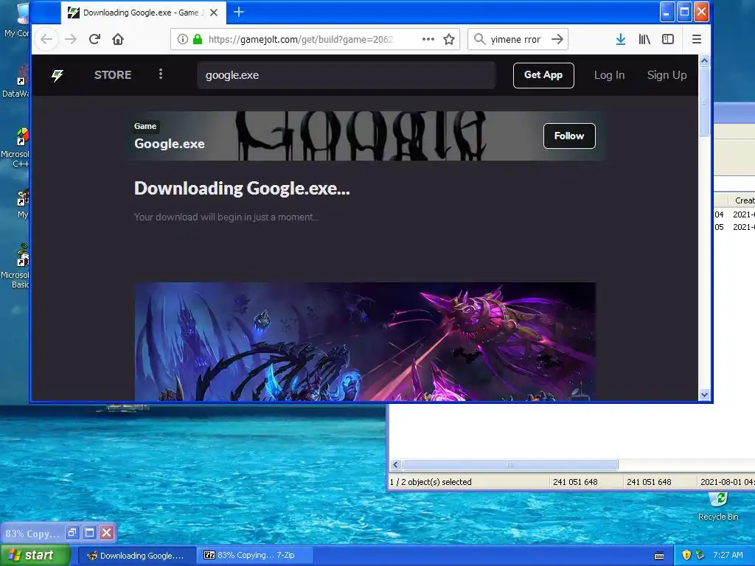Click the Game Jolt lightning logo
755x566 pixels.
[58, 75]
